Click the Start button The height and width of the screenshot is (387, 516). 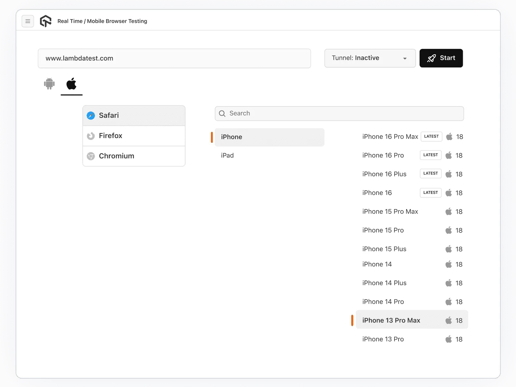tap(441, 58)
